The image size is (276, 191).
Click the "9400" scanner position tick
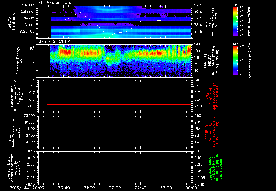(30, 135)
